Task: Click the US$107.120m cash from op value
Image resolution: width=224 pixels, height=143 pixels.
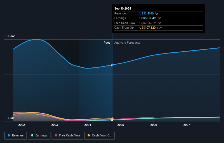Action: (149, 28)
